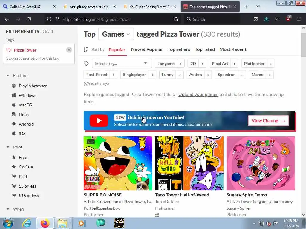Sort by New & Popular
The image size is (306, 229).
[x=147, y=49]
